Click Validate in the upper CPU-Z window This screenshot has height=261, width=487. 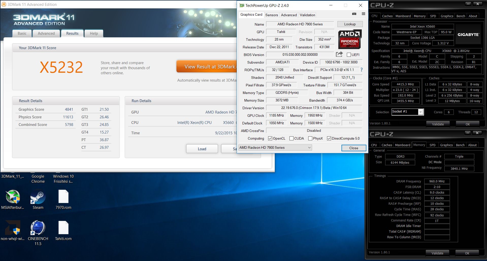438,124
